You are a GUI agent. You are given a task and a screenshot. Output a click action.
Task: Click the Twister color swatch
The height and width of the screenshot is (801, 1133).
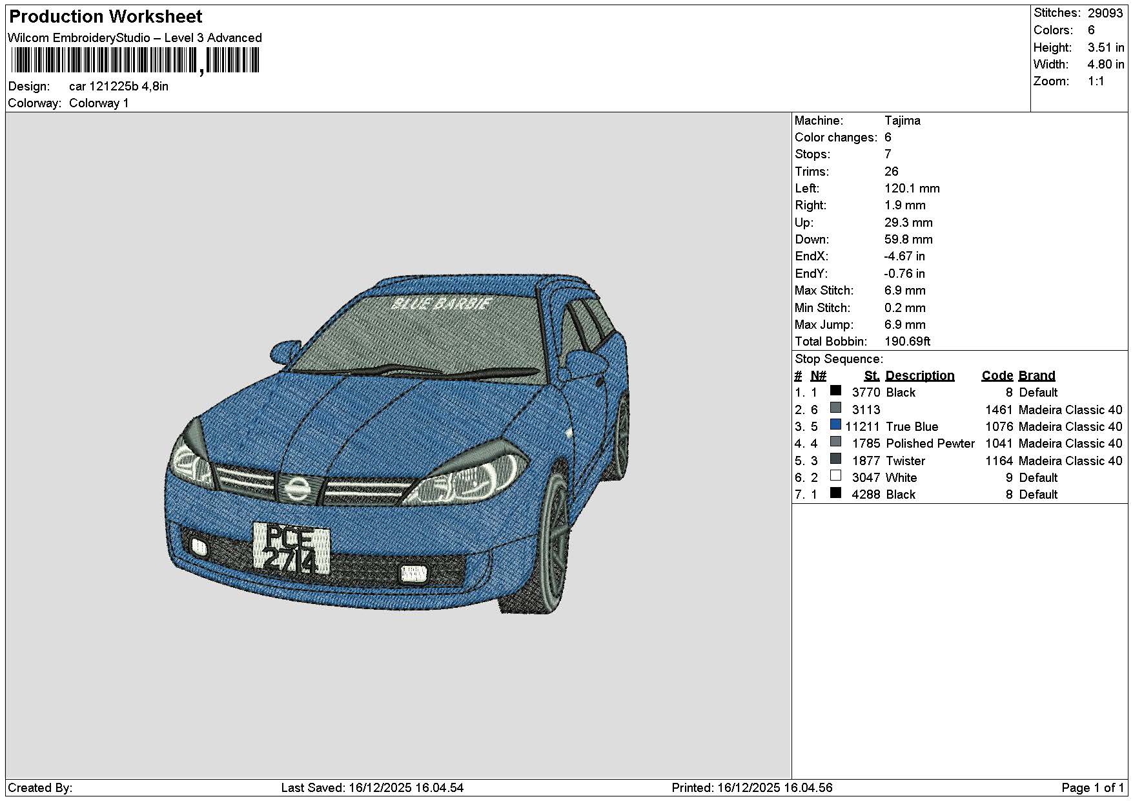pos(835,459)
